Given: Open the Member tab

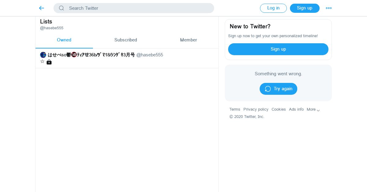Looking at the screenshot, I should coord(188,40).
